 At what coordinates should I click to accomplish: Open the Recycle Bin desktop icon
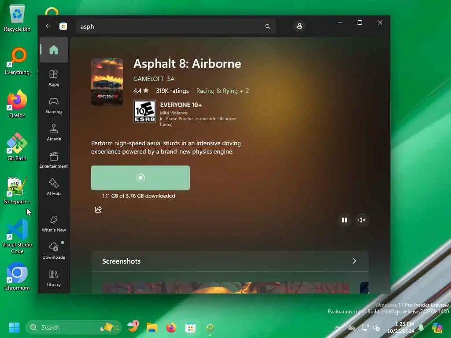coord(17,18)
